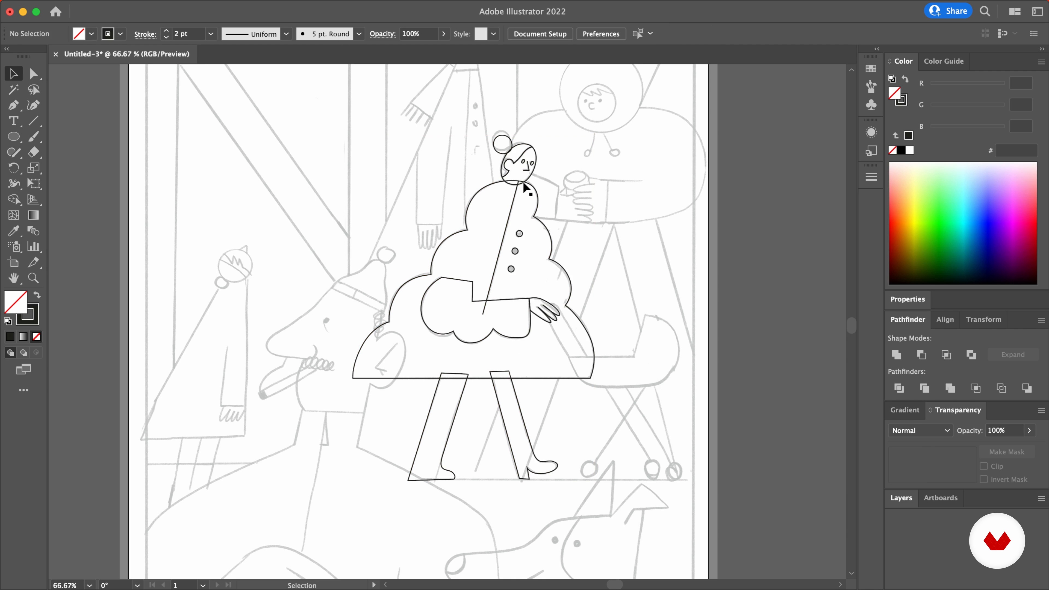Open the Properties panel tab
Screen dimensions: 1049x590
pos(907,299)
